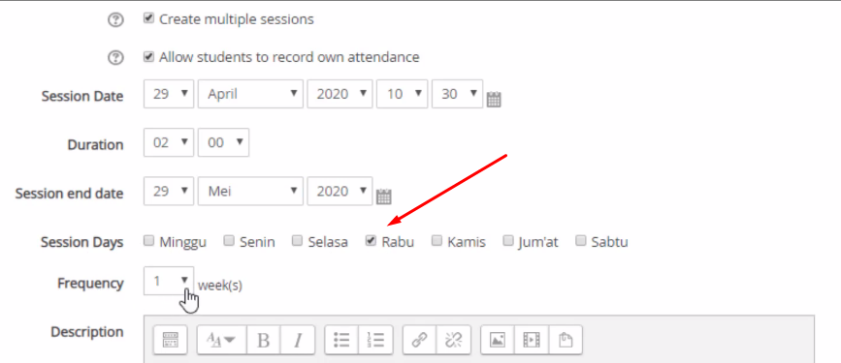Click the help icon beside Create multiple sessions
The height and width of the screenshot is (363, 841).
tap(115, 20)
